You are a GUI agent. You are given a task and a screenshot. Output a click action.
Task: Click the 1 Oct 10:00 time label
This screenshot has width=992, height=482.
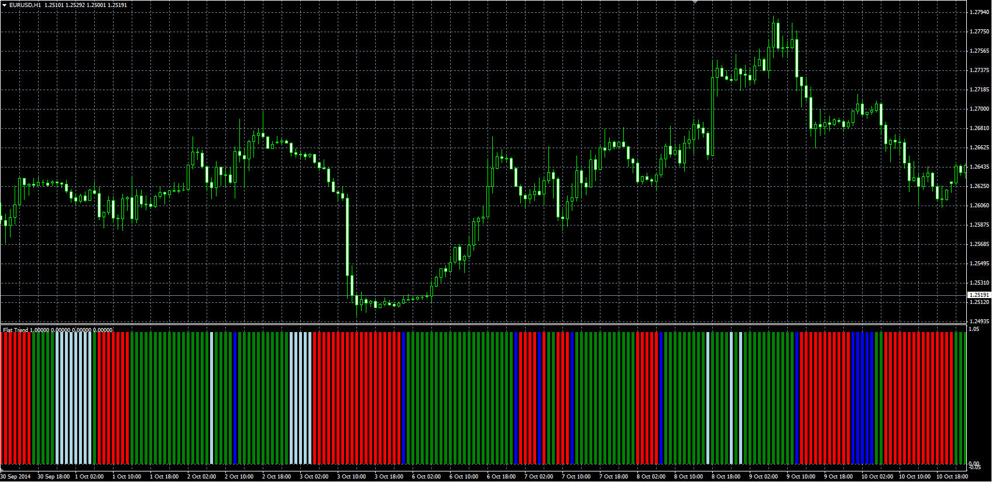pyautogui.click(x=127, y=477)
